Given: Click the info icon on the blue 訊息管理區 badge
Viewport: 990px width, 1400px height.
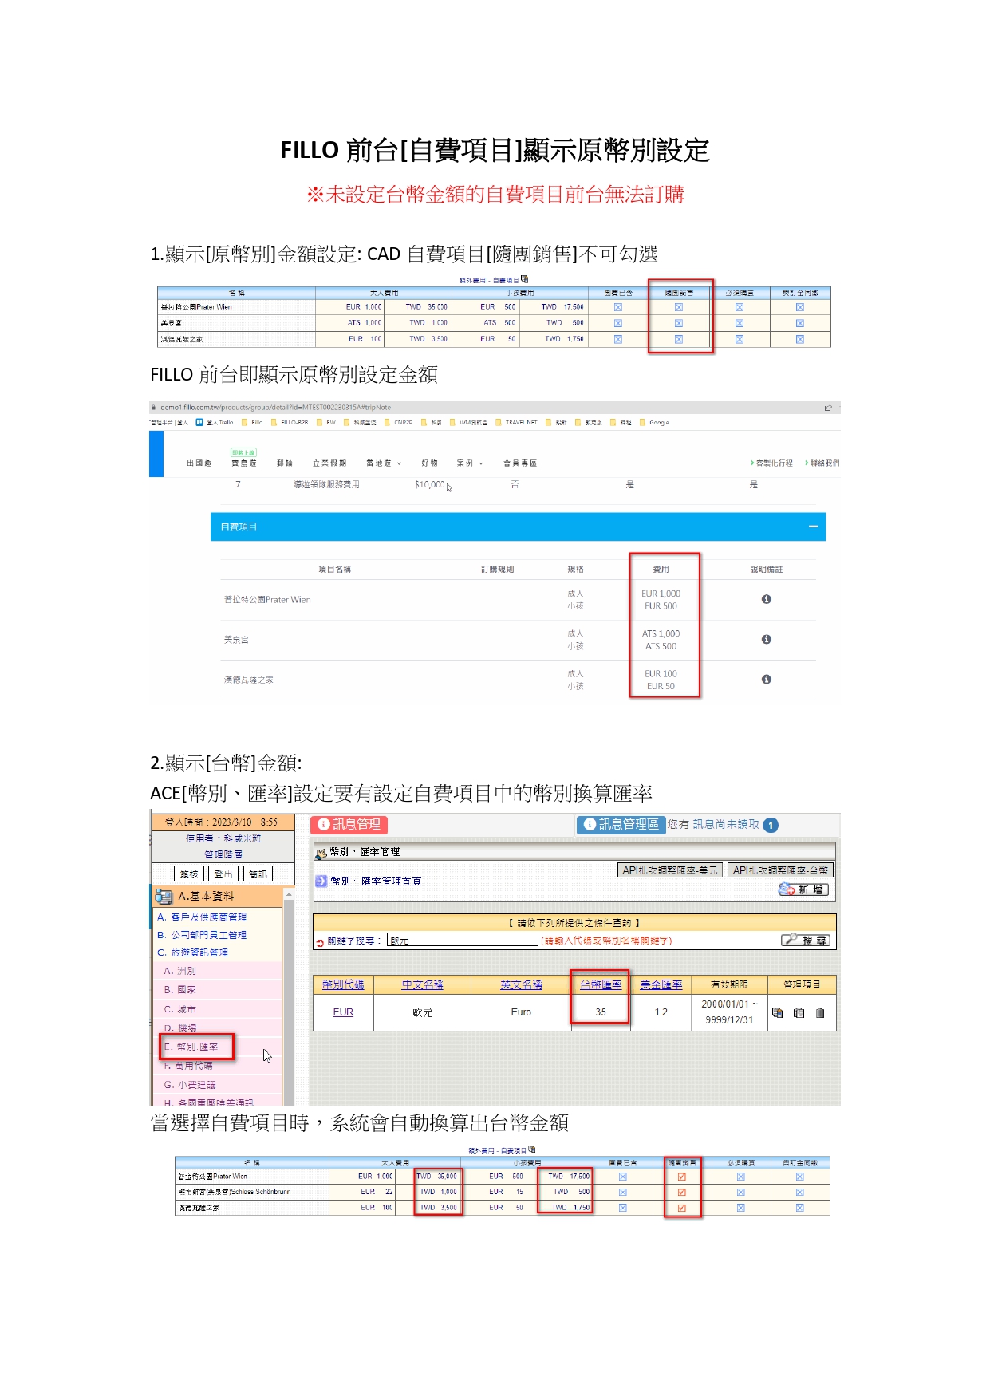Looking at the screenshot, I should tap(590, 825).
